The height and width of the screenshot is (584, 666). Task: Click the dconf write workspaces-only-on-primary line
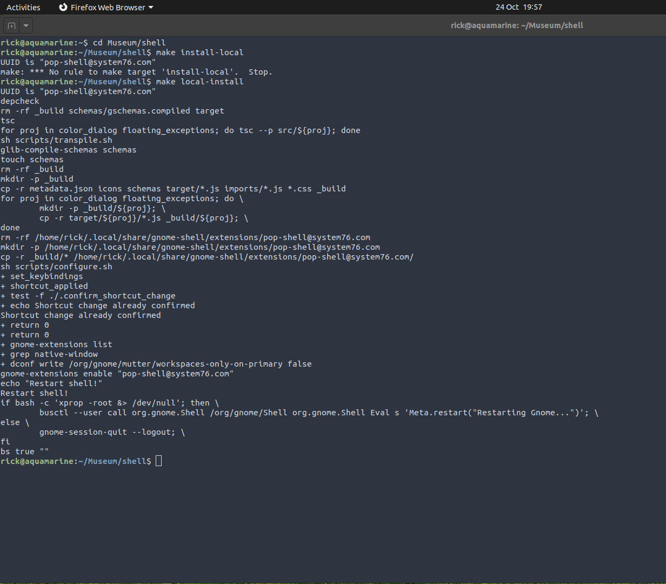(157, 363)
